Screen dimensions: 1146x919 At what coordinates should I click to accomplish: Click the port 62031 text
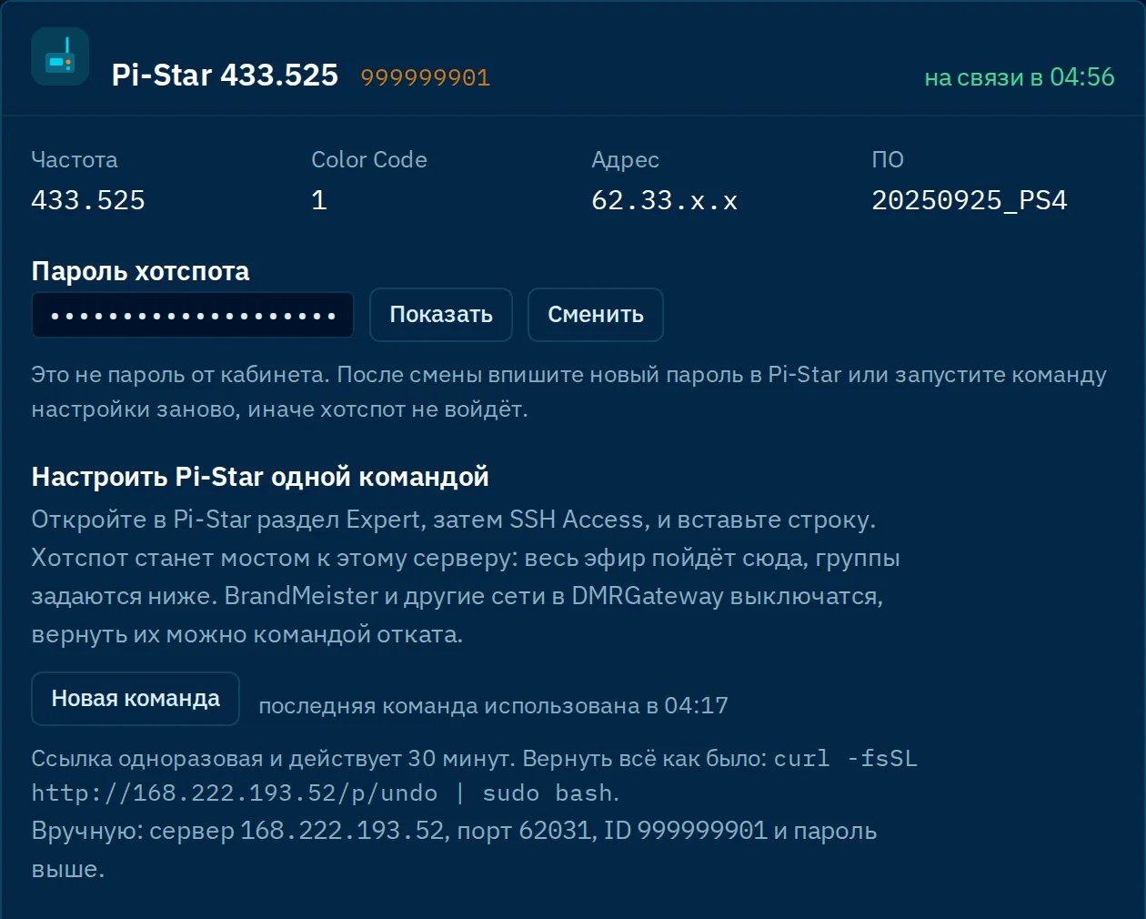coord(524,832)
